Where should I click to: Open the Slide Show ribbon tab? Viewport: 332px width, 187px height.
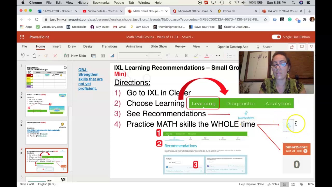(159, 46)
